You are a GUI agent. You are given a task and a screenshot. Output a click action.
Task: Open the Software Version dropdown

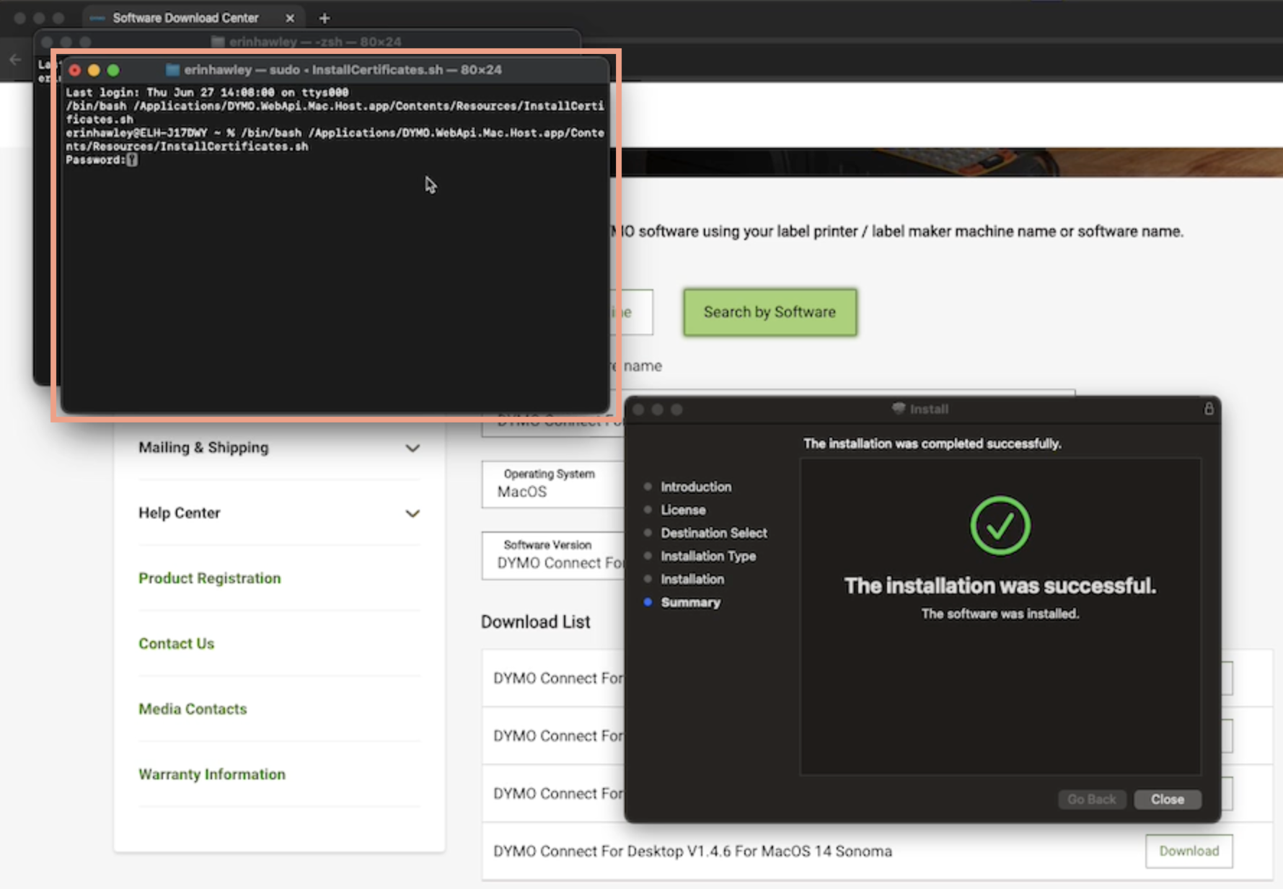(x=553, y=554)
